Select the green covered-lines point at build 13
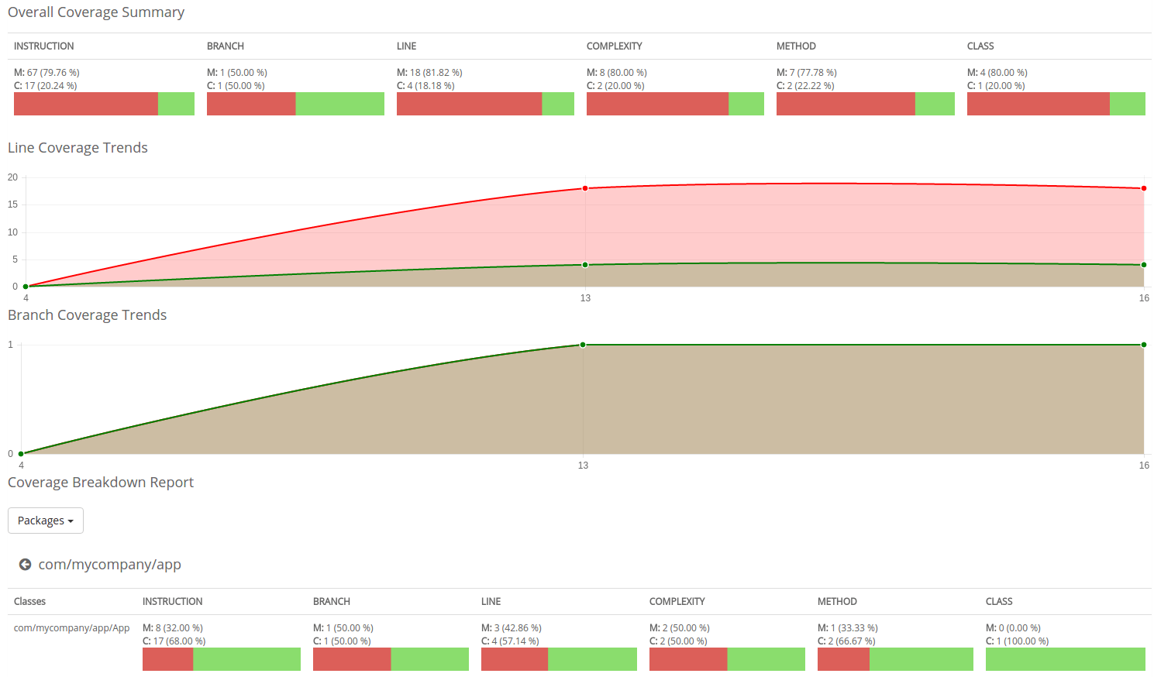Screen dimensions: 1154x677 tap(585, 265)
